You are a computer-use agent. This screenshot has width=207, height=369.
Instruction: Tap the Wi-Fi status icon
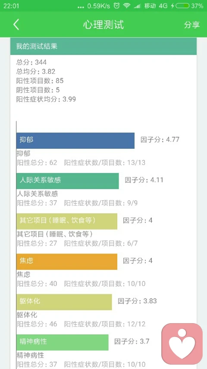(127, 6)
